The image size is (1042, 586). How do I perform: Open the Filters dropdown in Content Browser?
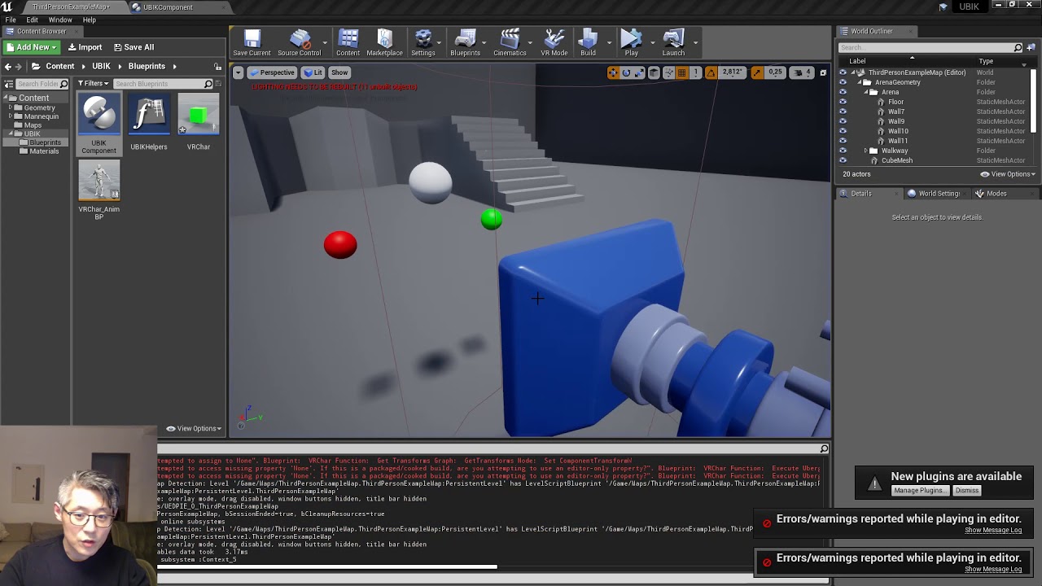(94, 84)
